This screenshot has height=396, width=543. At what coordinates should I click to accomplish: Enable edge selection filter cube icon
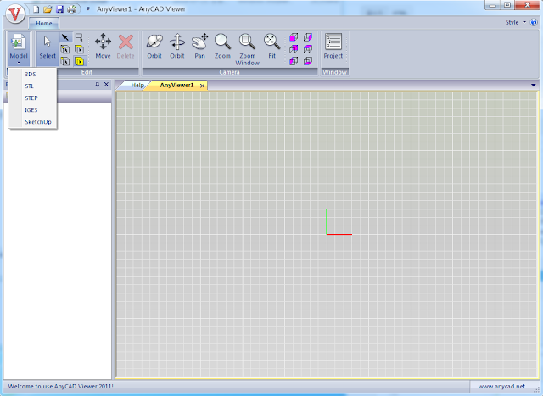[65, 61]
